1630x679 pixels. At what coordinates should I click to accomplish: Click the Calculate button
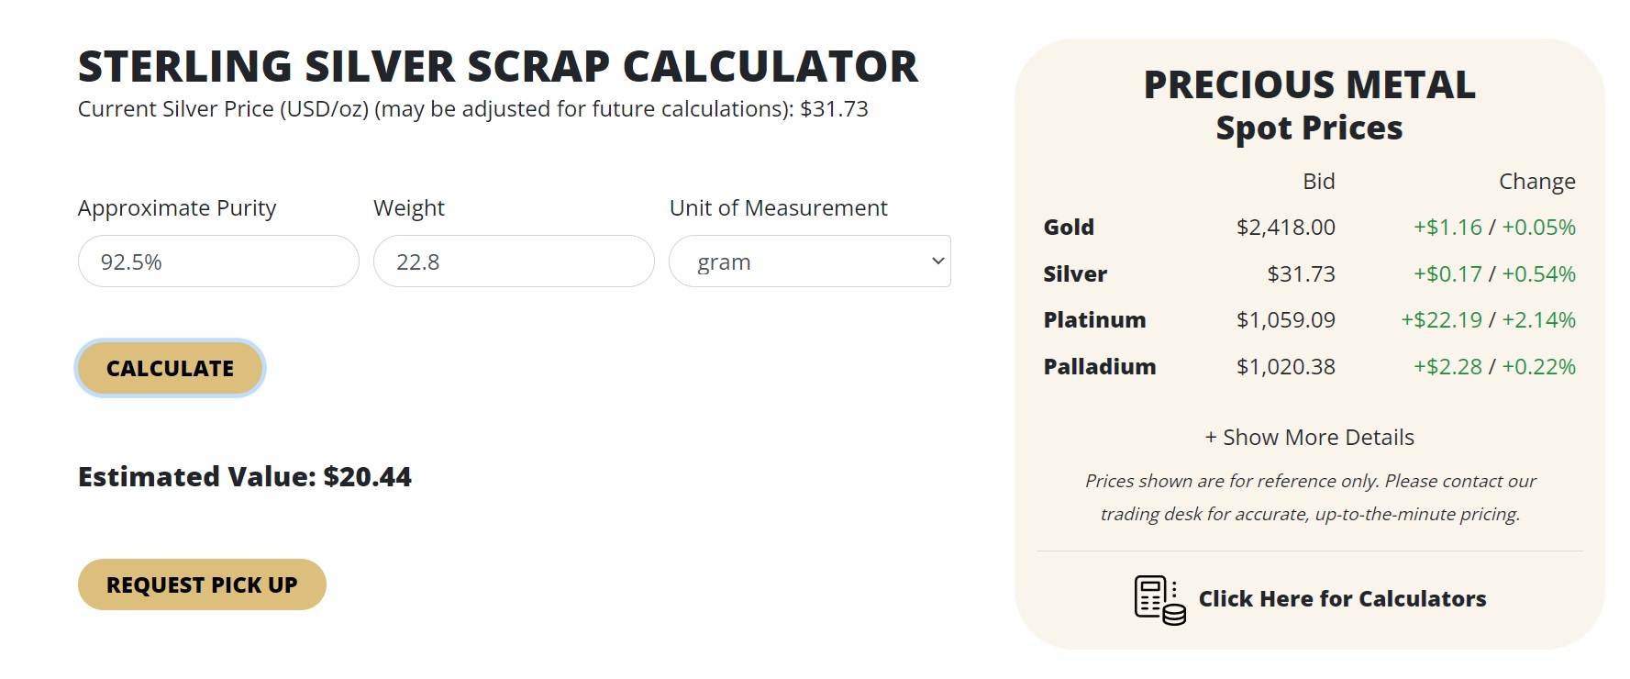(x=171, y=368)
